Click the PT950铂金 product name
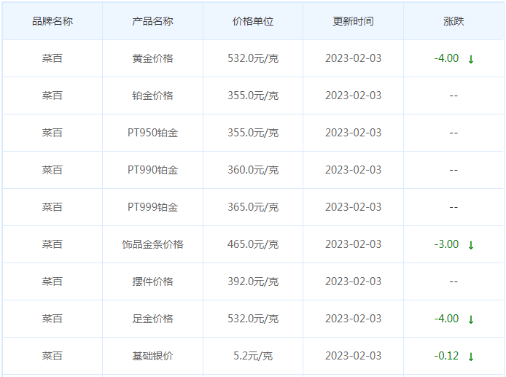Image resolution: width=506 pixels, height=377 pixels. [152, 133]
